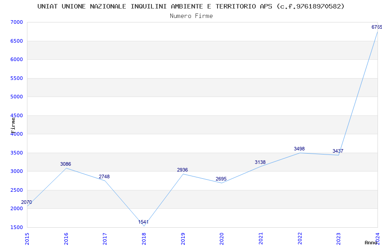Select the data label 2070
This screenshot has height=247, width=382.
(x=27, y=202)
